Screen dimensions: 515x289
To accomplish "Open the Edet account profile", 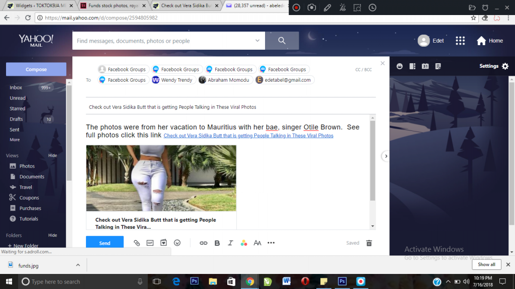I will click(431, 41).
